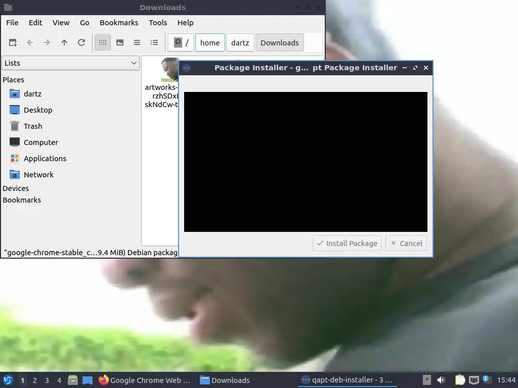This screenshot has width=518, height=388.
Task: Cancel the package installer dialog
Action: (x=406, y=244)
